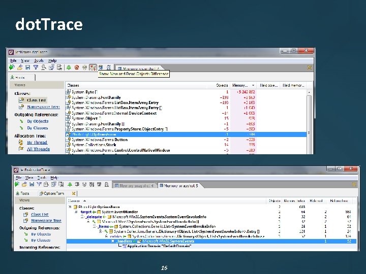Open the View menu in top window
Image resolution: width=366 pixels, height=274 pixels.
pyautogui.click(x=25, y=60)
